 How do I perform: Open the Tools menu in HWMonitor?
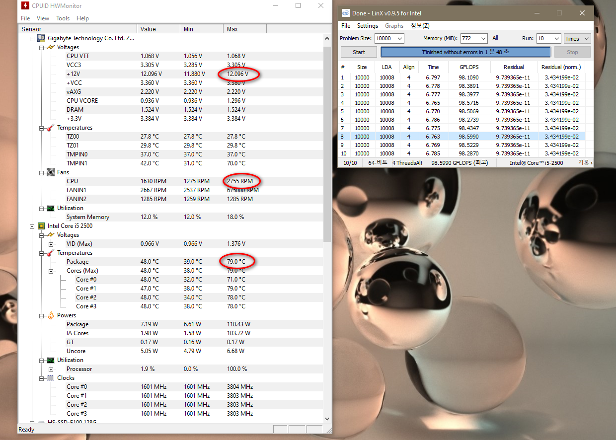(x=63, y=18)
